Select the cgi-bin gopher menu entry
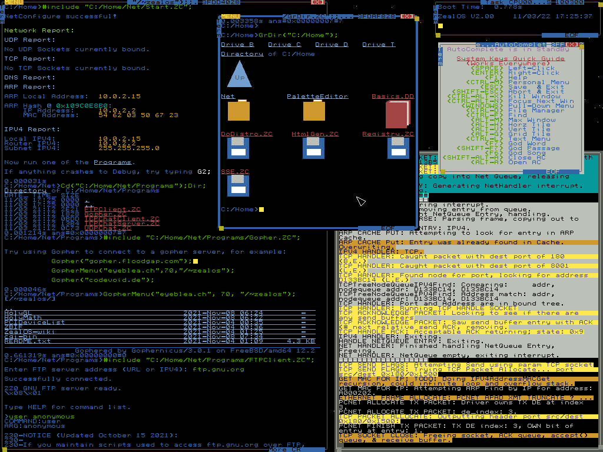This screenshot has height=452, width=603. (160, 336)
